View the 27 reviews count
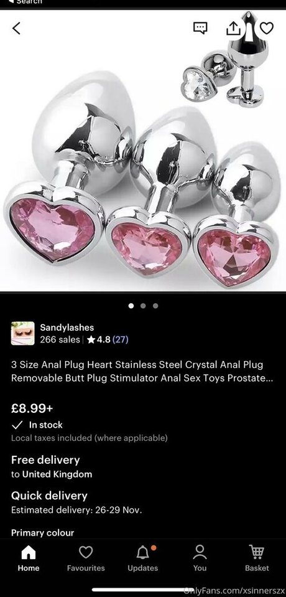The image size is (286, 597). (x=121, y=339)
